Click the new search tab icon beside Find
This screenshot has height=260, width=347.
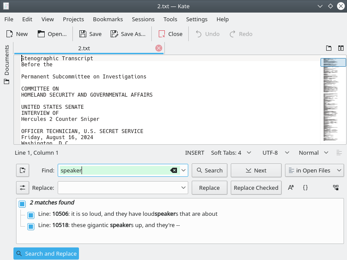click(x=23, y=170)
